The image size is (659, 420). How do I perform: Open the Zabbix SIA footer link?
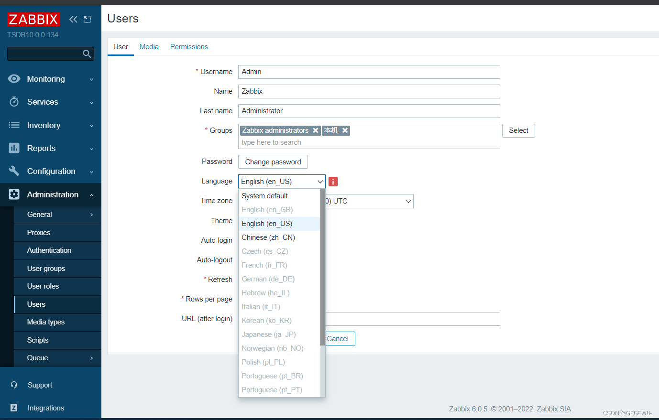[x=554, y=409]
